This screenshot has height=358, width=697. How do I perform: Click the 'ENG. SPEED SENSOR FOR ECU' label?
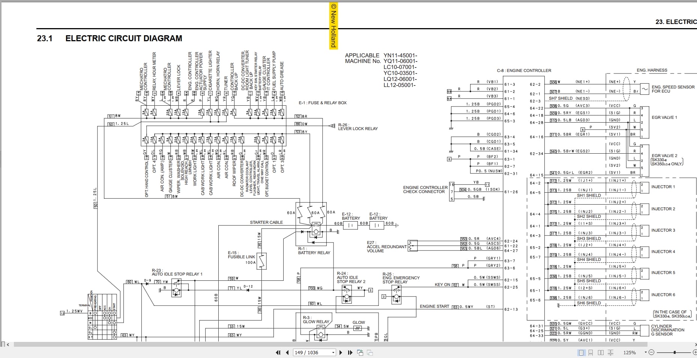673,89
